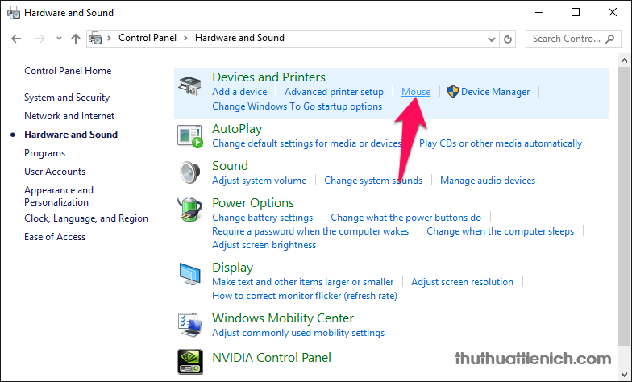Click the NVIDIA Control Panel icon

tap(190, 360)
